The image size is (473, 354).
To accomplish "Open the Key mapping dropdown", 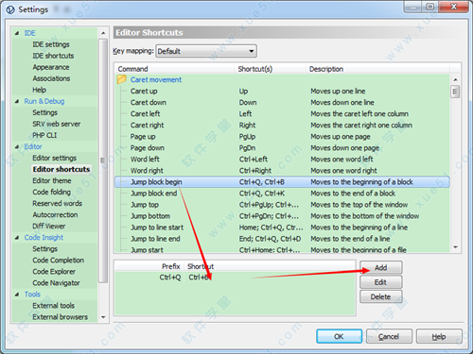I will tap(206, 51).
